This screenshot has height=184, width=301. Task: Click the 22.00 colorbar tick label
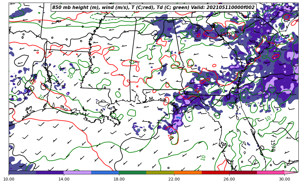coord(174,179)
